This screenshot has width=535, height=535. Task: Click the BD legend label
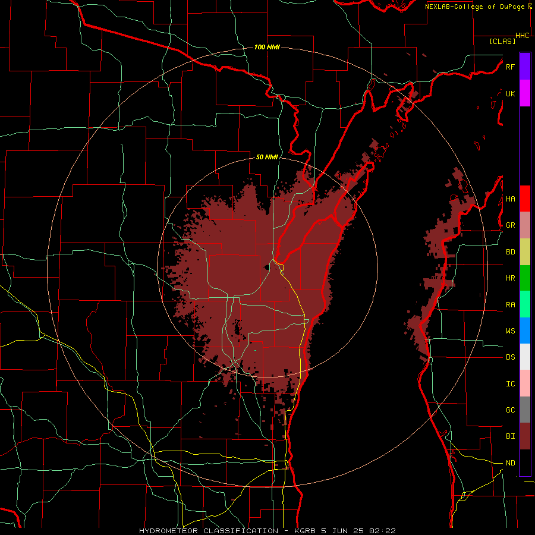(x=510, y=252)
